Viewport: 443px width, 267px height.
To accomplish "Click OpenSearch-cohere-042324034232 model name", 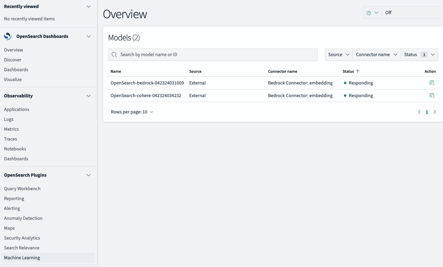I will (146, 96).
